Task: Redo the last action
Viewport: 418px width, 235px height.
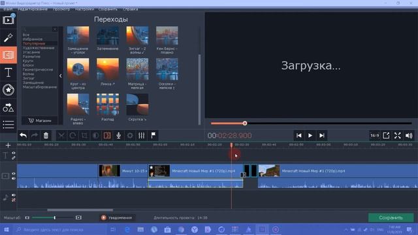Action: point(35,136)
